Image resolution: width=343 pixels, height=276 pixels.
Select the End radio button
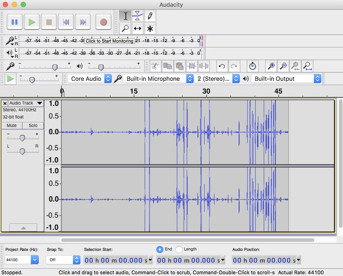point(160,250)
